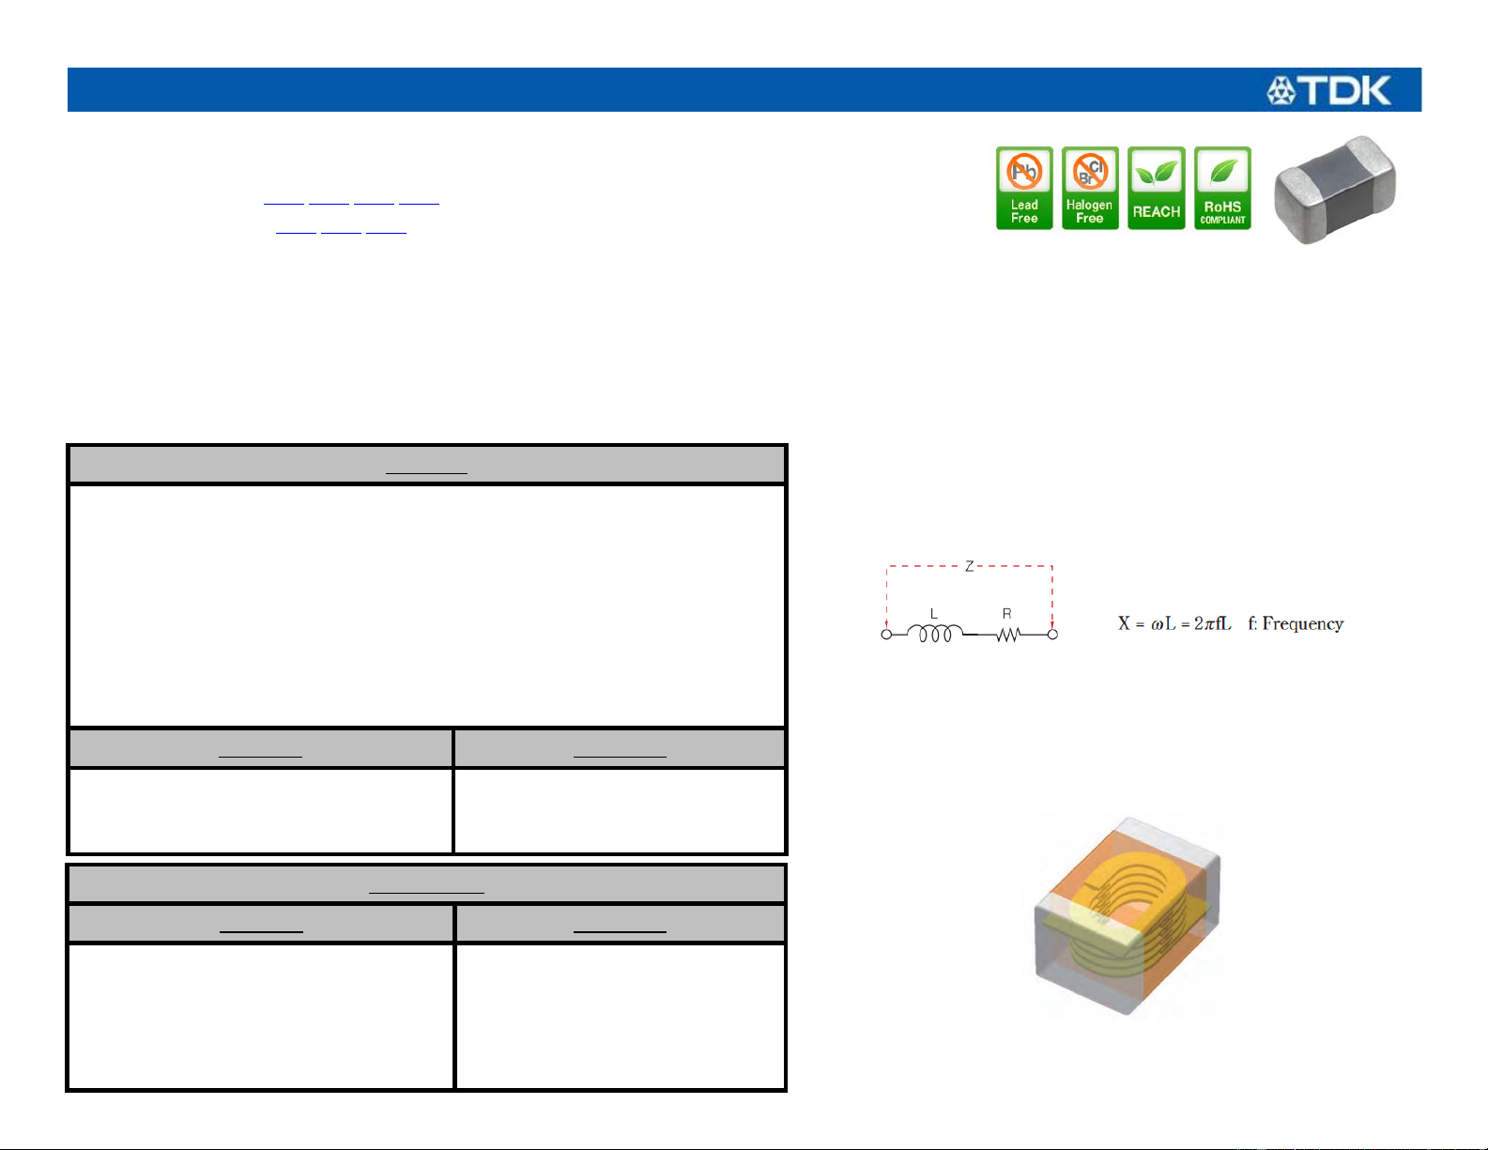This screenshot has width=1488, height=1150.
Task: Click the resistor symbol labeled R
Action: pyautogui.click(x=1007, y=635)
